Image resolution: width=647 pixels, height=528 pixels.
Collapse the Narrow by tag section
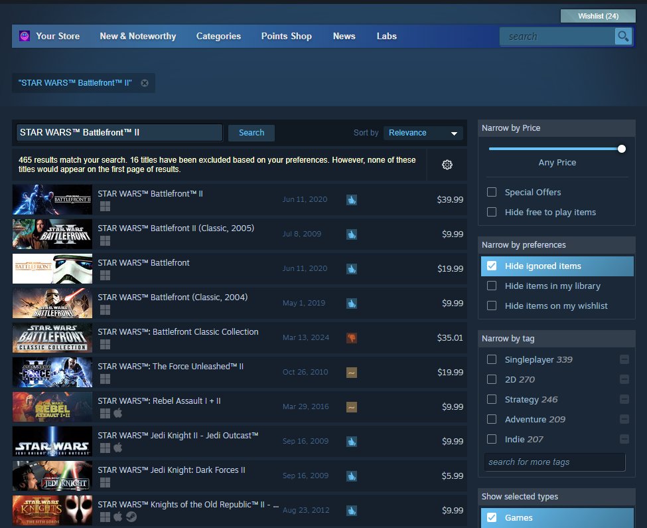click(x=556, y=339)
